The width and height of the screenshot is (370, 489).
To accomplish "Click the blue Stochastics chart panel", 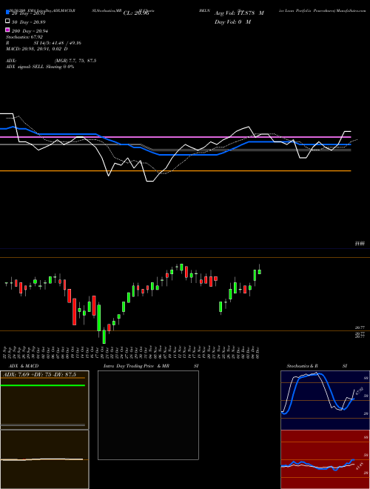I will point(325,400).
